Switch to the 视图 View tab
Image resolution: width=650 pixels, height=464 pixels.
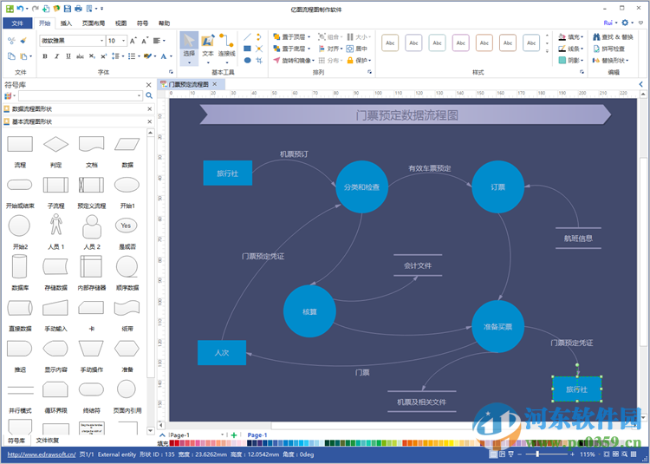pyautogui.click(x=120, y=23)
